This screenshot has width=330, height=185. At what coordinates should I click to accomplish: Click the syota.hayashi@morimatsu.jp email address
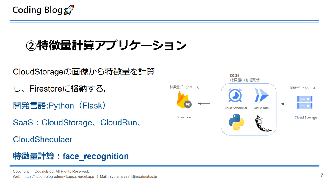click(x=133, y=177)
